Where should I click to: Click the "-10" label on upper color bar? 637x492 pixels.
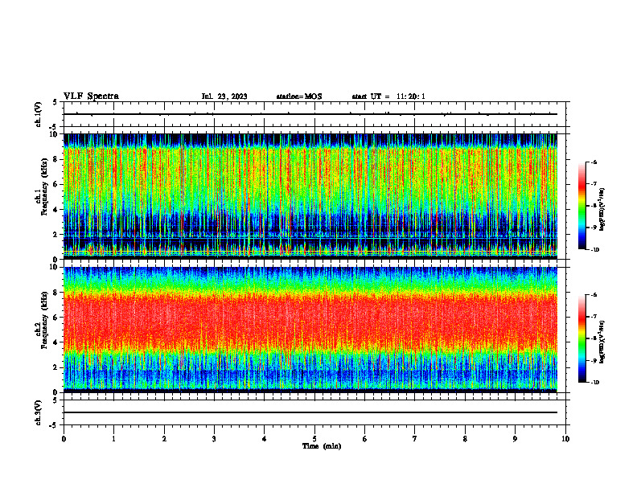[x=594, y=250]
